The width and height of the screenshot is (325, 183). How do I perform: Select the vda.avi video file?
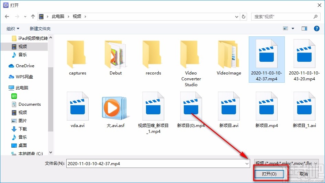point(78,110)
